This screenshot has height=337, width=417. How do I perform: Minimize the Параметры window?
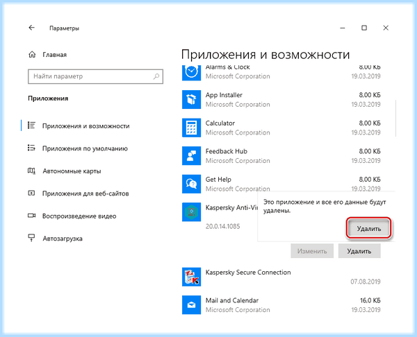coord(343,28)
